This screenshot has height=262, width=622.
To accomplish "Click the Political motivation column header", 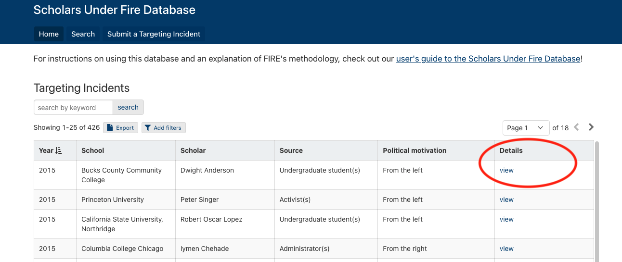I will tap(415, 150).
